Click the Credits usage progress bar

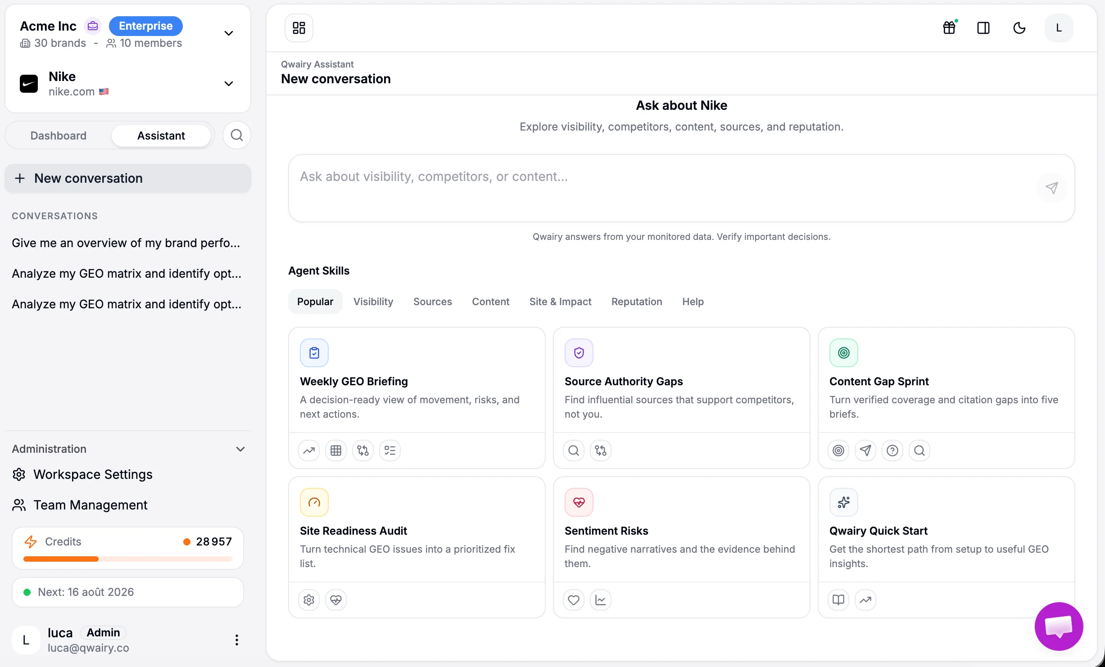(x=128, y=559)
